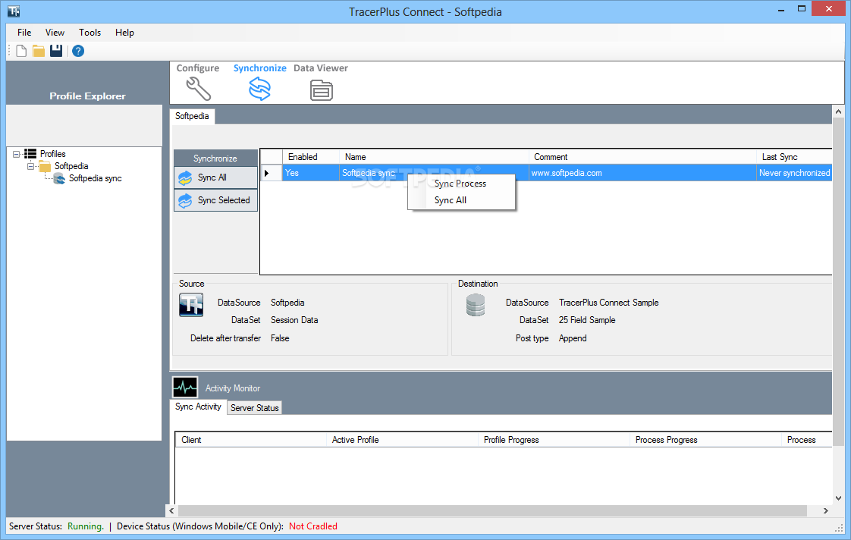The width and height of the screenshot is (851, 540).
Task: Click the Enabled column header
Action: [x=311, y=157]
